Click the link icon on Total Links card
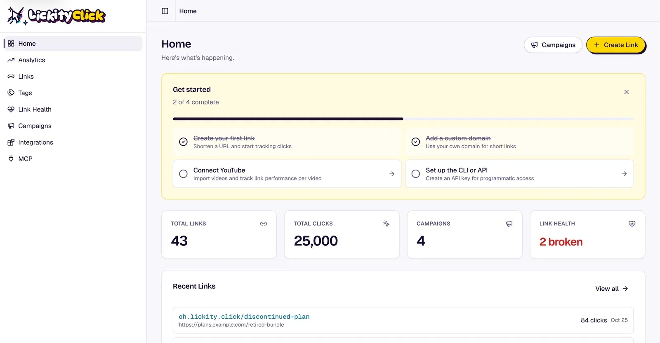 (264, 224)
